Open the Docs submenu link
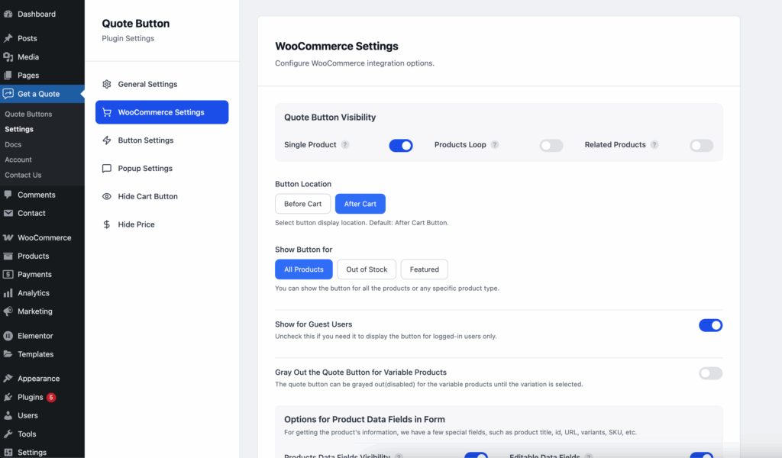Image resolution: width=782 pixels, height=458 pixels. (x=13, y=144)
